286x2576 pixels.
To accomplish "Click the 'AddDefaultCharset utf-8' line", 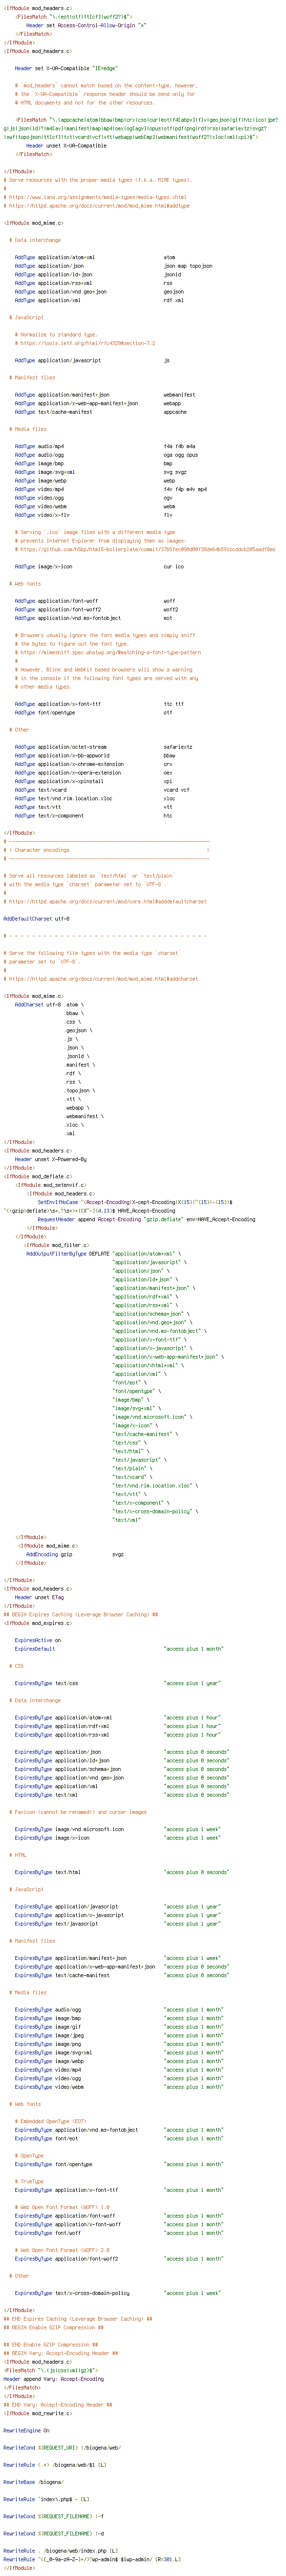I will tap(37, 918).
